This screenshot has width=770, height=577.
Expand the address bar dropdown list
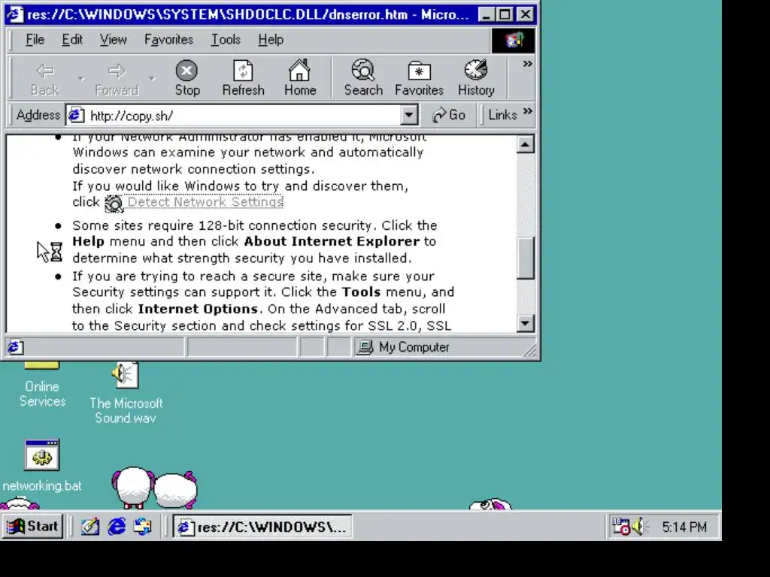point(408,116)
